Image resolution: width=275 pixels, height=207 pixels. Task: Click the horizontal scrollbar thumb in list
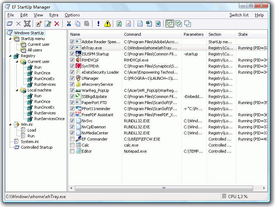click(x=164, y=188)
